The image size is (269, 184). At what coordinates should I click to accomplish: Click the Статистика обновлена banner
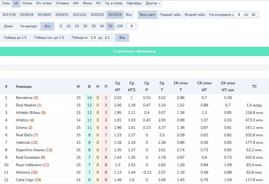click(x=135, y=51)
